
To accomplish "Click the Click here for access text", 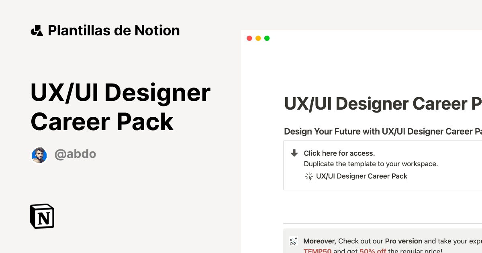I will (x=339, y=153).
